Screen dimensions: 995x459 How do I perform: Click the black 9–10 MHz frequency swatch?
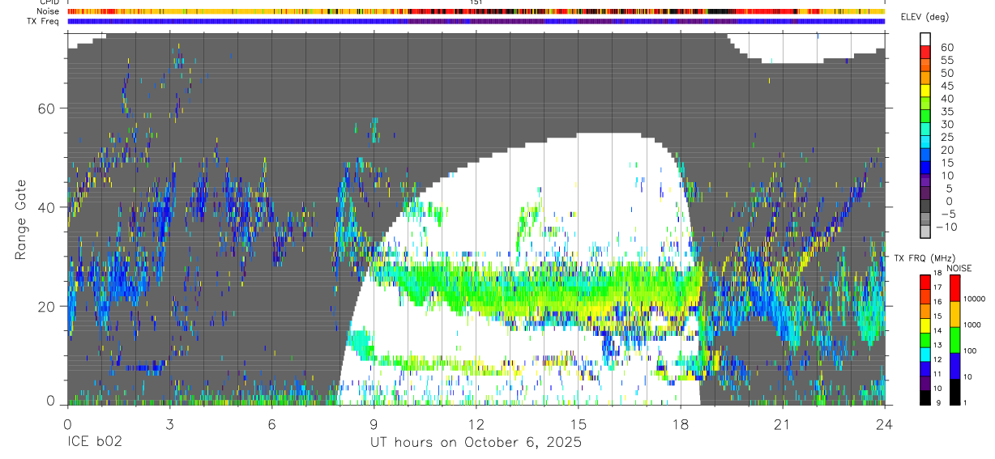pos(925,397)
